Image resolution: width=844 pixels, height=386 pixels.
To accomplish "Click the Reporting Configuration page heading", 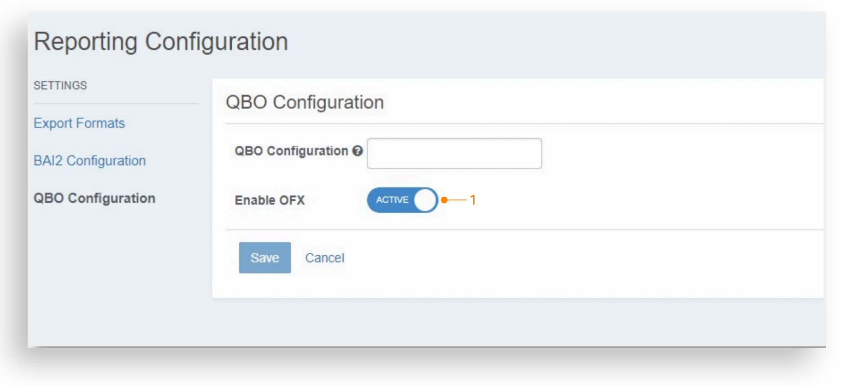I will click(x=161, y=42).
